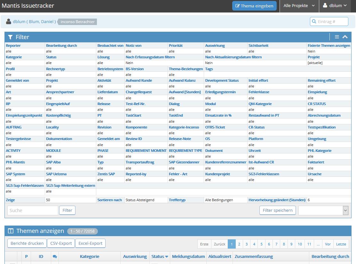Image resolution: width=356 pixels, height=264 pixels.
Task: Open the hamburger menu in Filter header
Action: (x=337, y=37)
